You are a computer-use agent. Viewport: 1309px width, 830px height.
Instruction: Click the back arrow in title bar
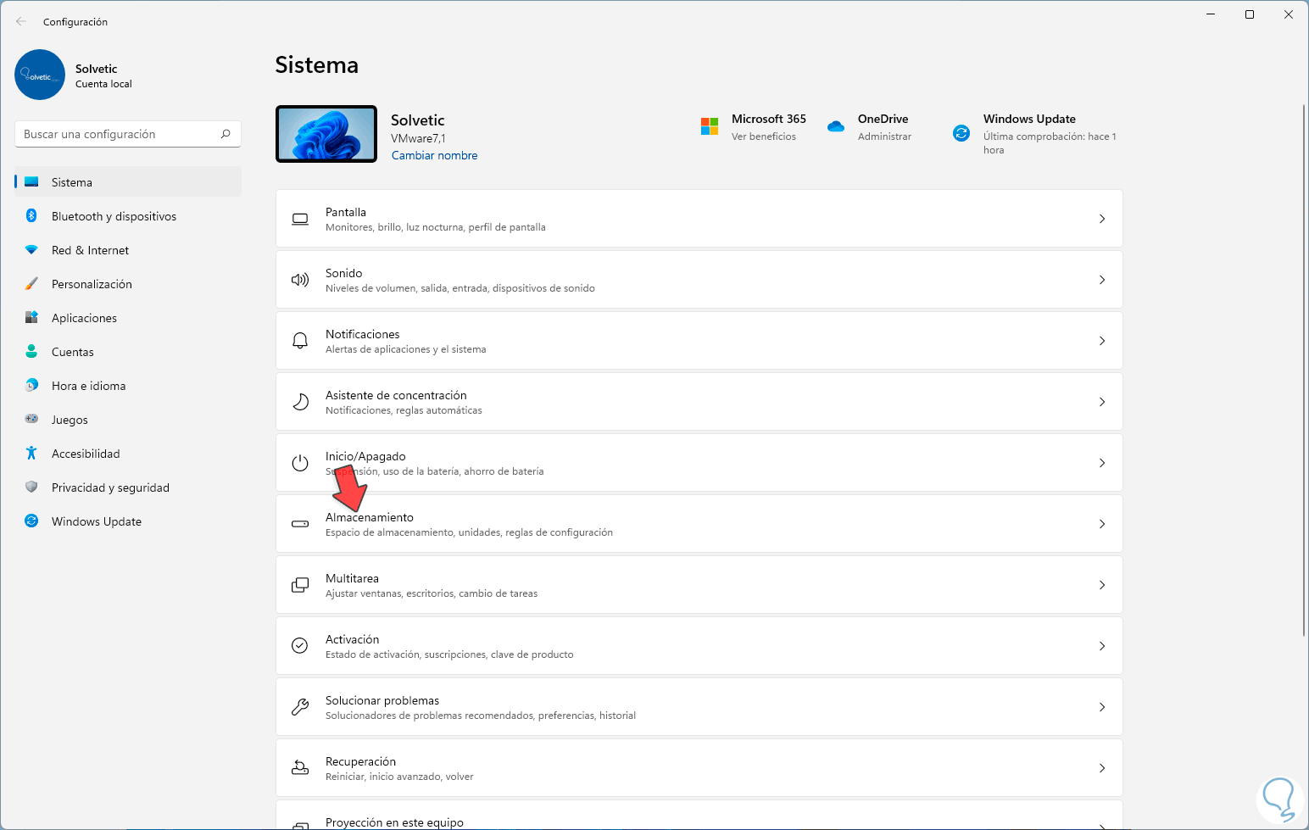coord(21,22)
